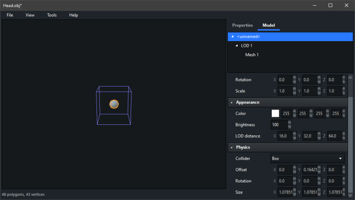355x200 pixels.
Task: Collapse the <unnamed> root tree node
Action: 232,36
